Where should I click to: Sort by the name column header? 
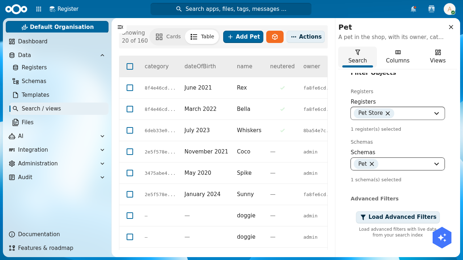click(x=245, y=66)
